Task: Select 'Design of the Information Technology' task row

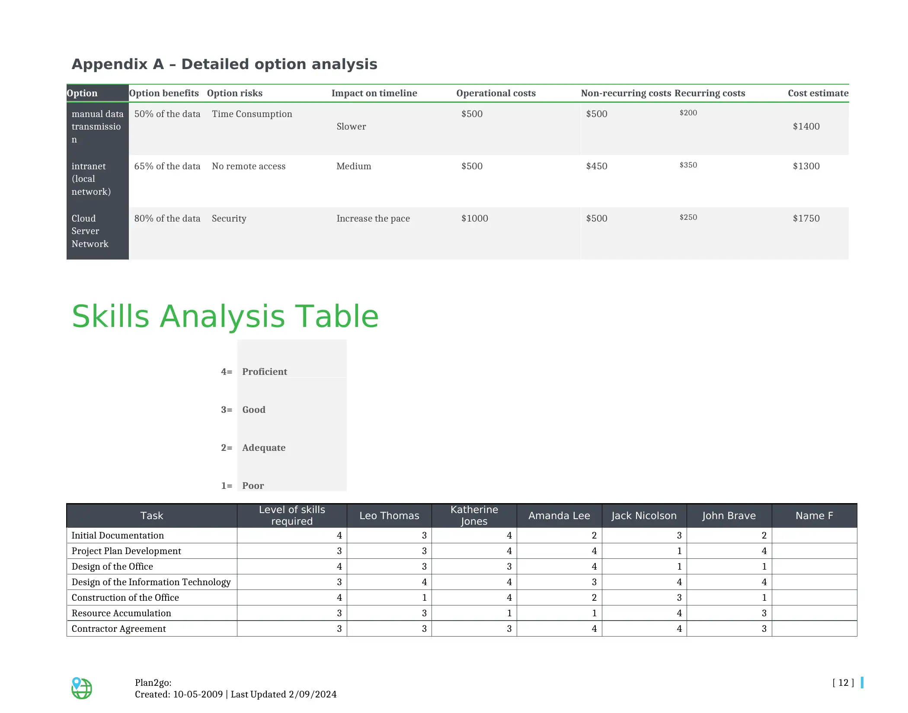Action: pos(462,582)
